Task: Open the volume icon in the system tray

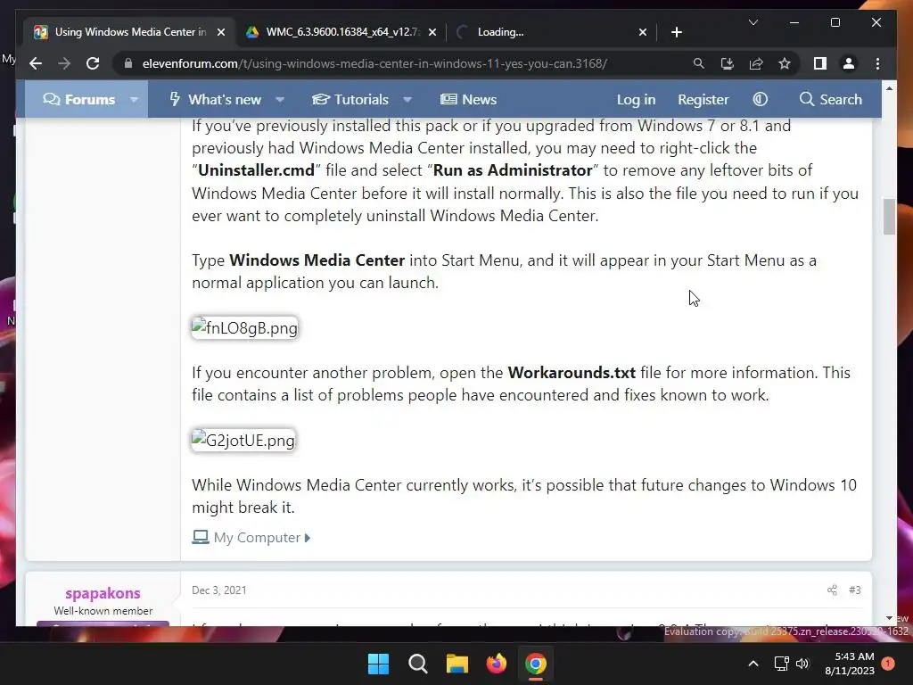Action: pyautogui.click(x=802, y=664)
